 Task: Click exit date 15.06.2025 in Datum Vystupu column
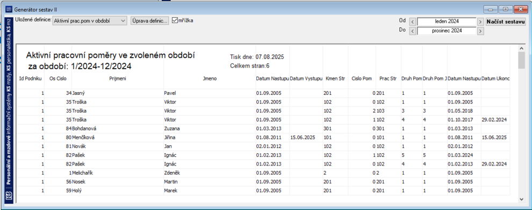click(303, 137)
